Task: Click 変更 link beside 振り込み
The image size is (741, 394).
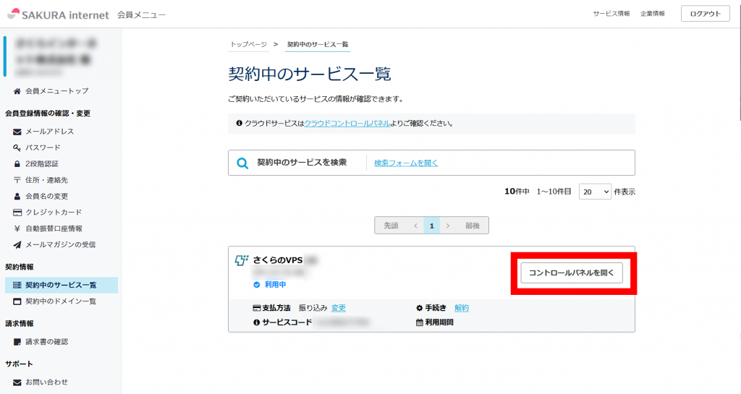Action: [x=339, y=308]
